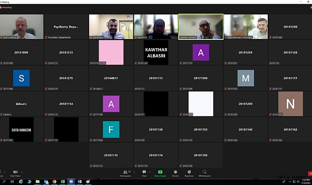Expand the arrow next to the Mute button
This screenshot has height=185, width=312.
[x=5, y=172]
